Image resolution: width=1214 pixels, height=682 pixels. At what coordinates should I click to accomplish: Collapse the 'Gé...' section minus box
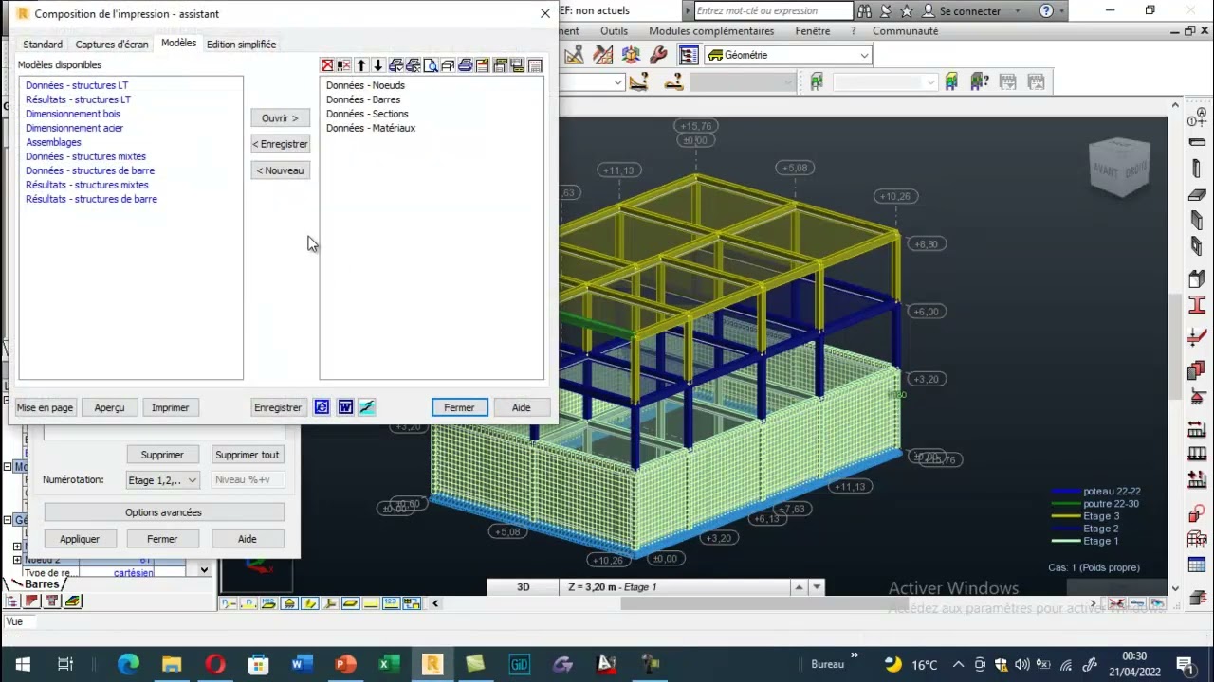pyautogui.click(x=8, y=520)
